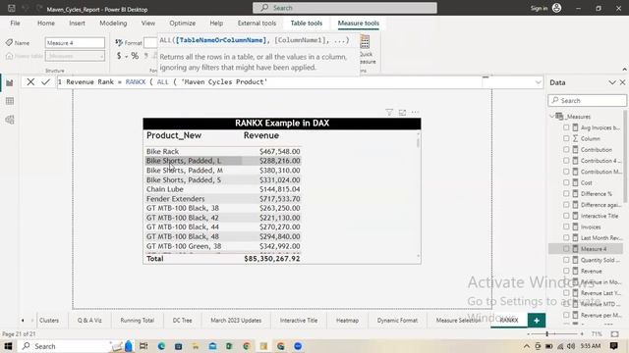Open the currency format dropdown arrow
The width and height of the screenshot is (629, 353).
(x=126, y=57)
